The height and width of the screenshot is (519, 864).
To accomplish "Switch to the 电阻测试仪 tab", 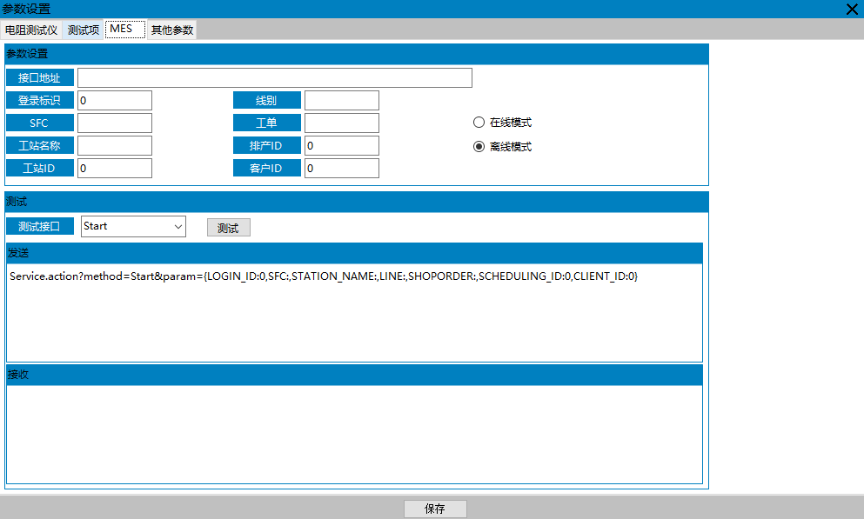I will (31, 30).
